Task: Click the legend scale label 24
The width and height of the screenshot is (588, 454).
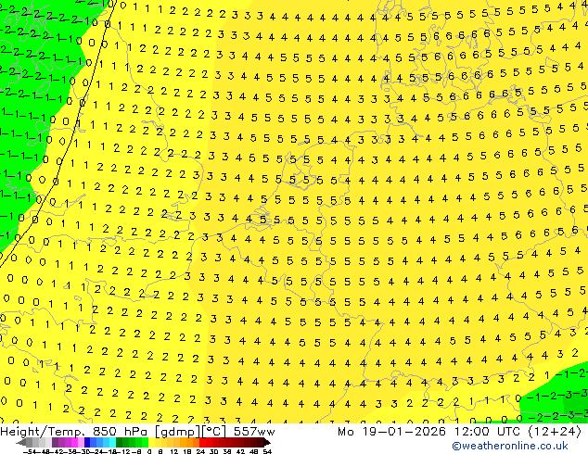Action: click(x=200, y=451)
